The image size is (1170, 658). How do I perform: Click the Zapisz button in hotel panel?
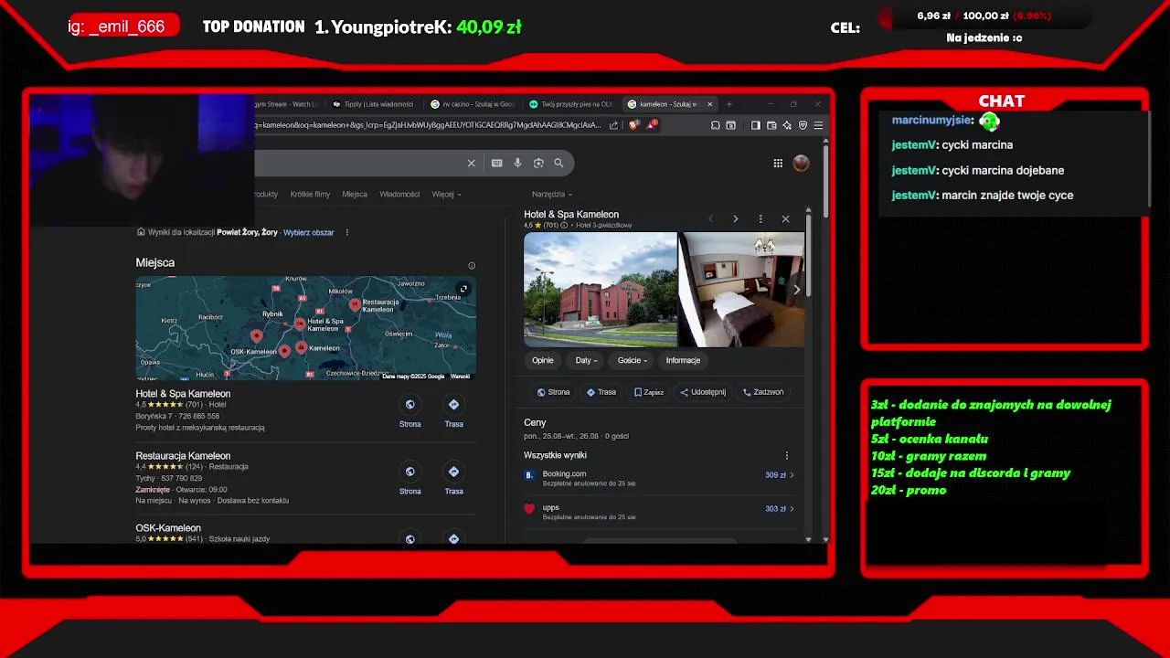click(649, 392)
